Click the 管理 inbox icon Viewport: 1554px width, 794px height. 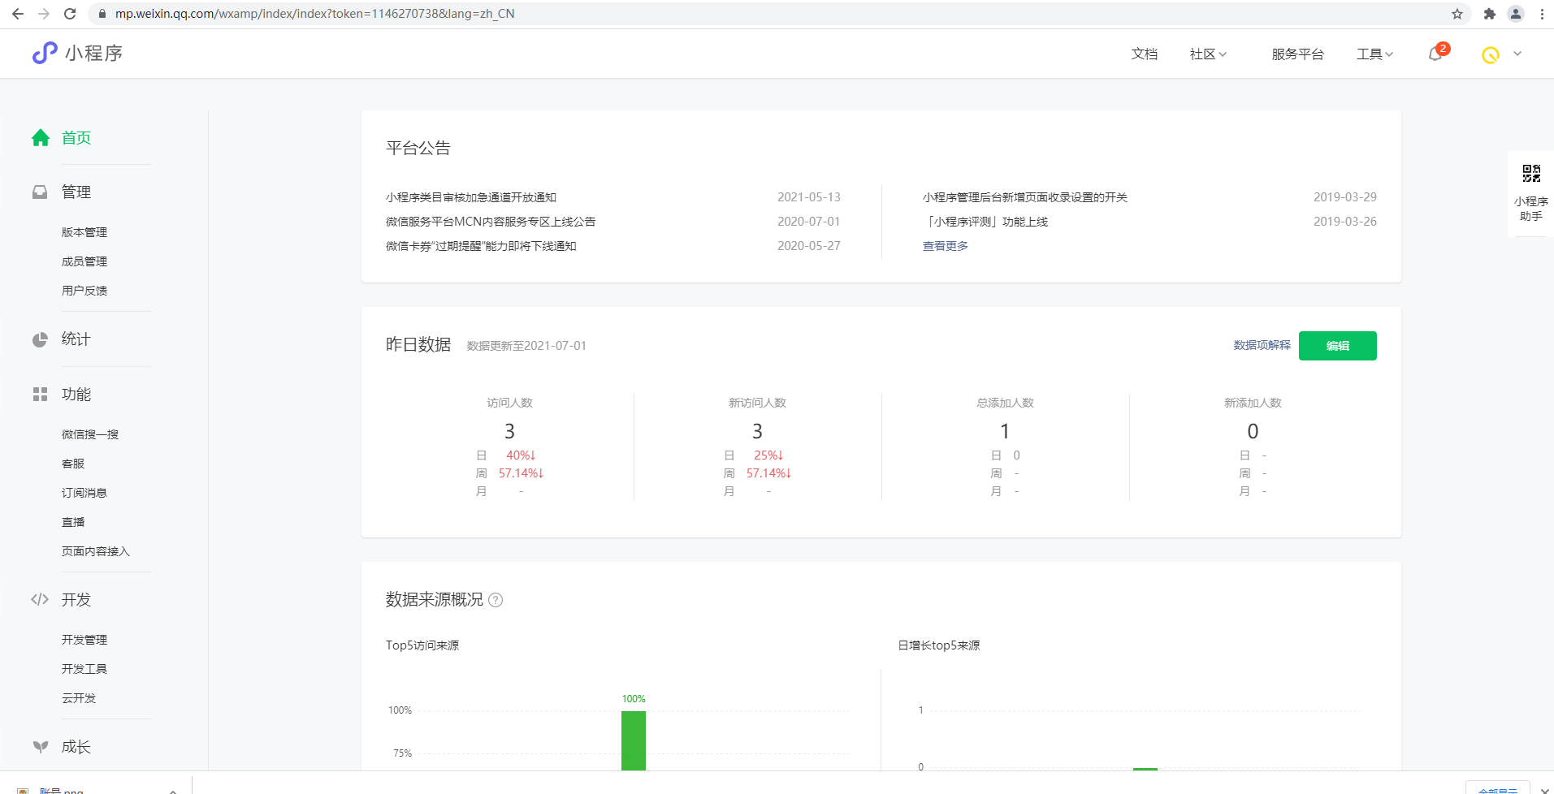tap(40, 192)
